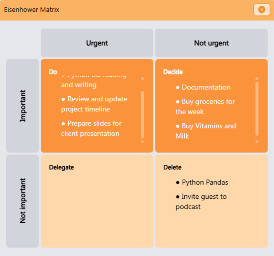Select the bullet beside Documentation
The height and width of the screenshot is (256, 274).
[177, 87]
